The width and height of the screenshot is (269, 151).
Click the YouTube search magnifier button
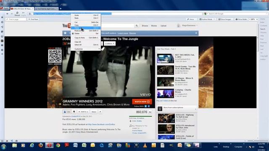point(137,26)
